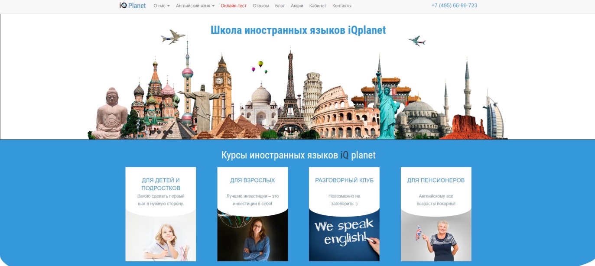Click text Важно сделать первый шаг
The height and width of the screenshot is (266, 595).
tap(161, 200)
